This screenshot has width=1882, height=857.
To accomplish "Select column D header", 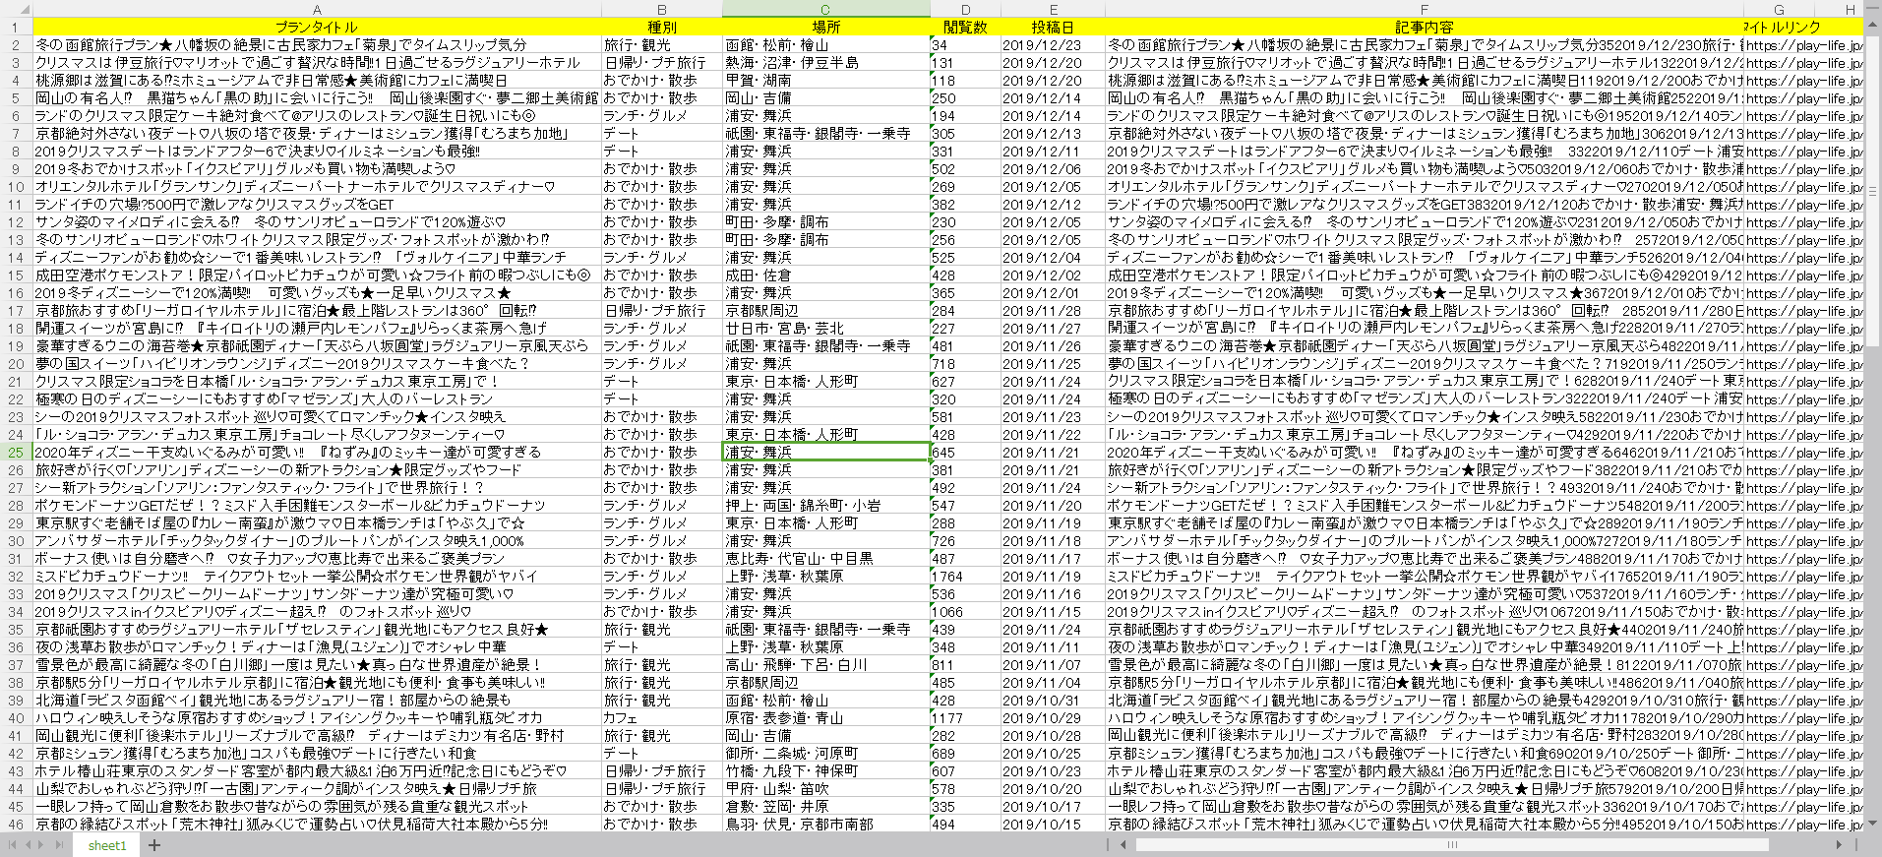I will click(965, 10).
